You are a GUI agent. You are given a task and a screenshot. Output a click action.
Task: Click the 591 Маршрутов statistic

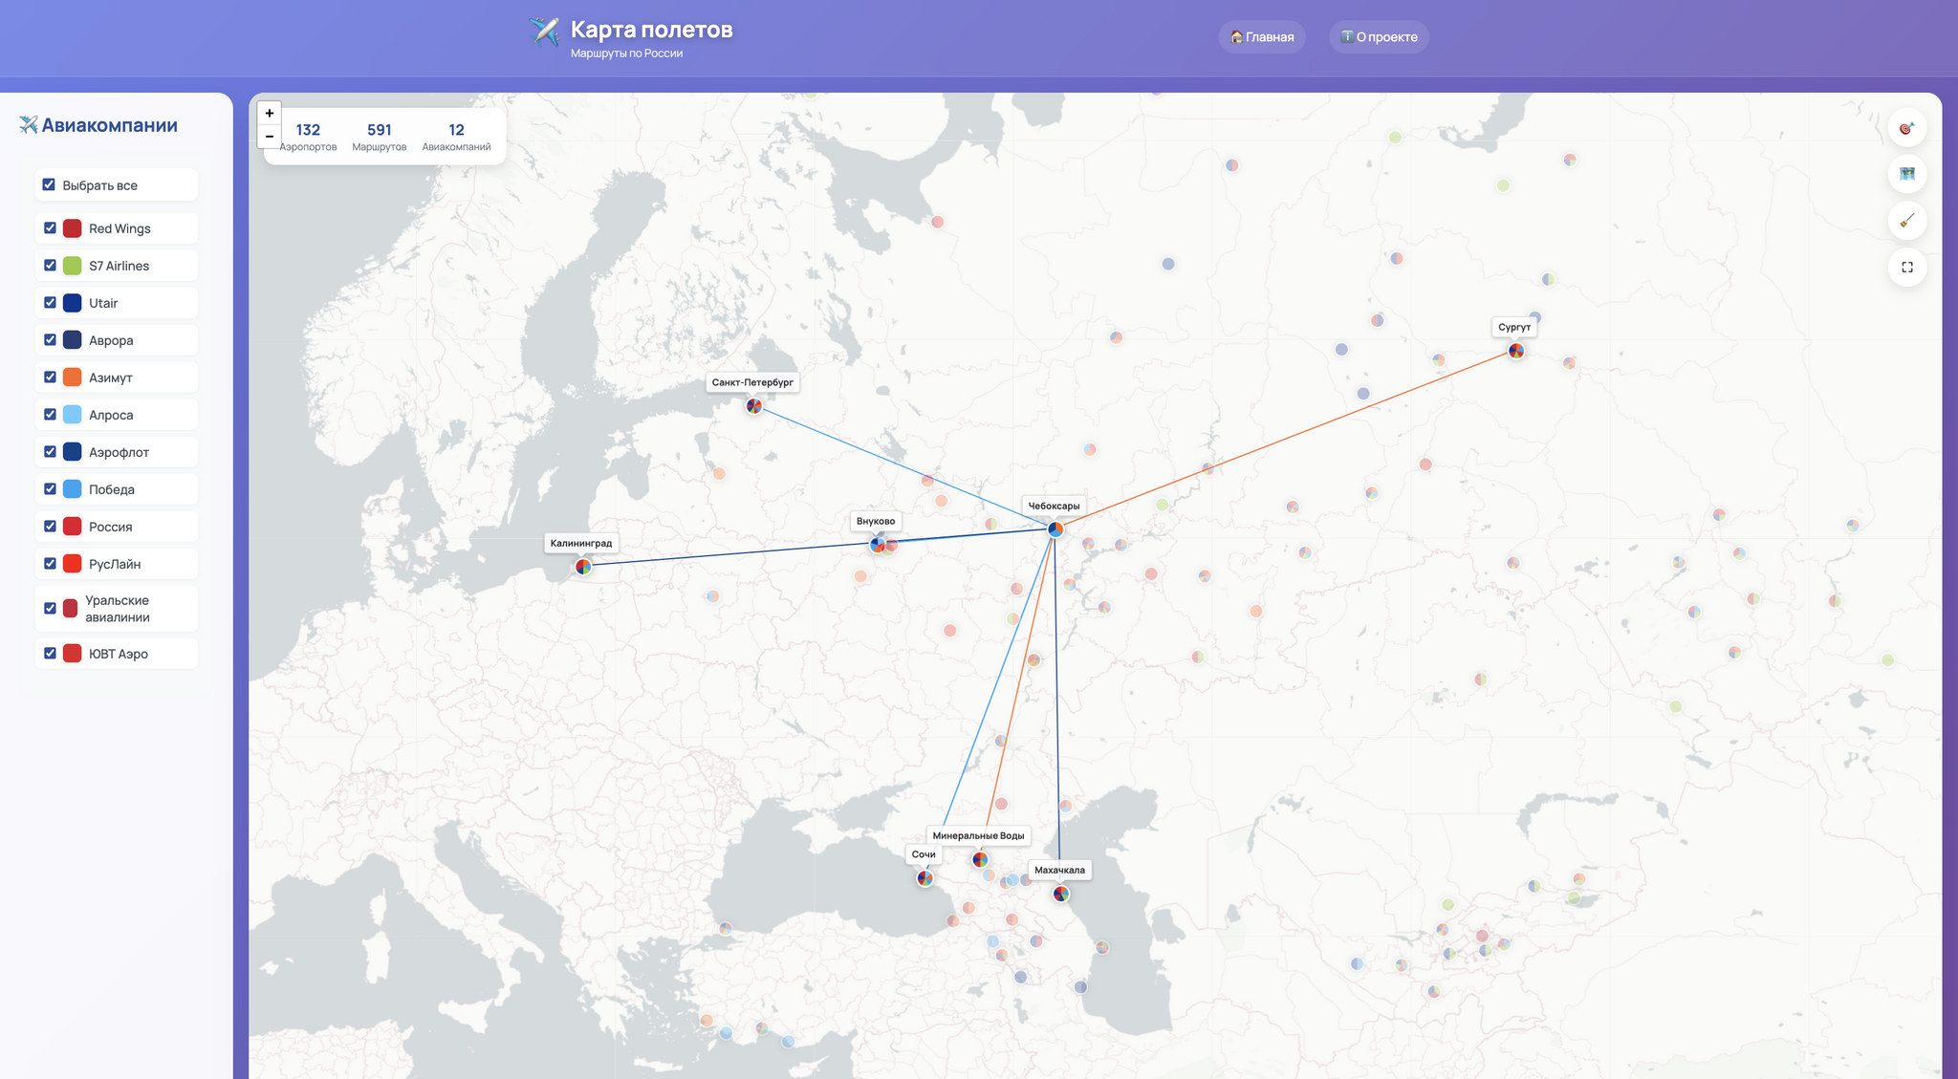click(380, 136)
